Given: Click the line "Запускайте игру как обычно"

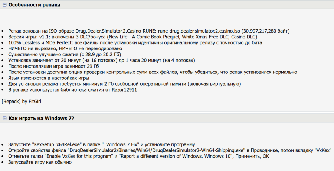Looking at the screenshot, I should click(40, 162).
